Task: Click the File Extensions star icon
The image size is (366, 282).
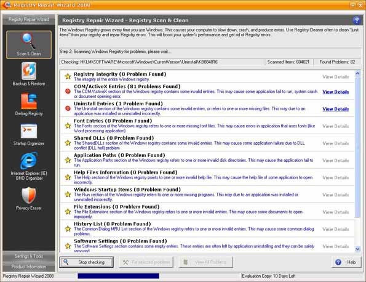Action: (x=68, y=212)
